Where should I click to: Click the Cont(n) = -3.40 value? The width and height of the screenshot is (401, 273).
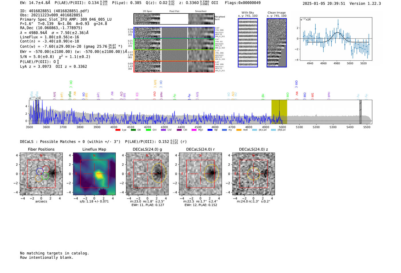(50, 41)
